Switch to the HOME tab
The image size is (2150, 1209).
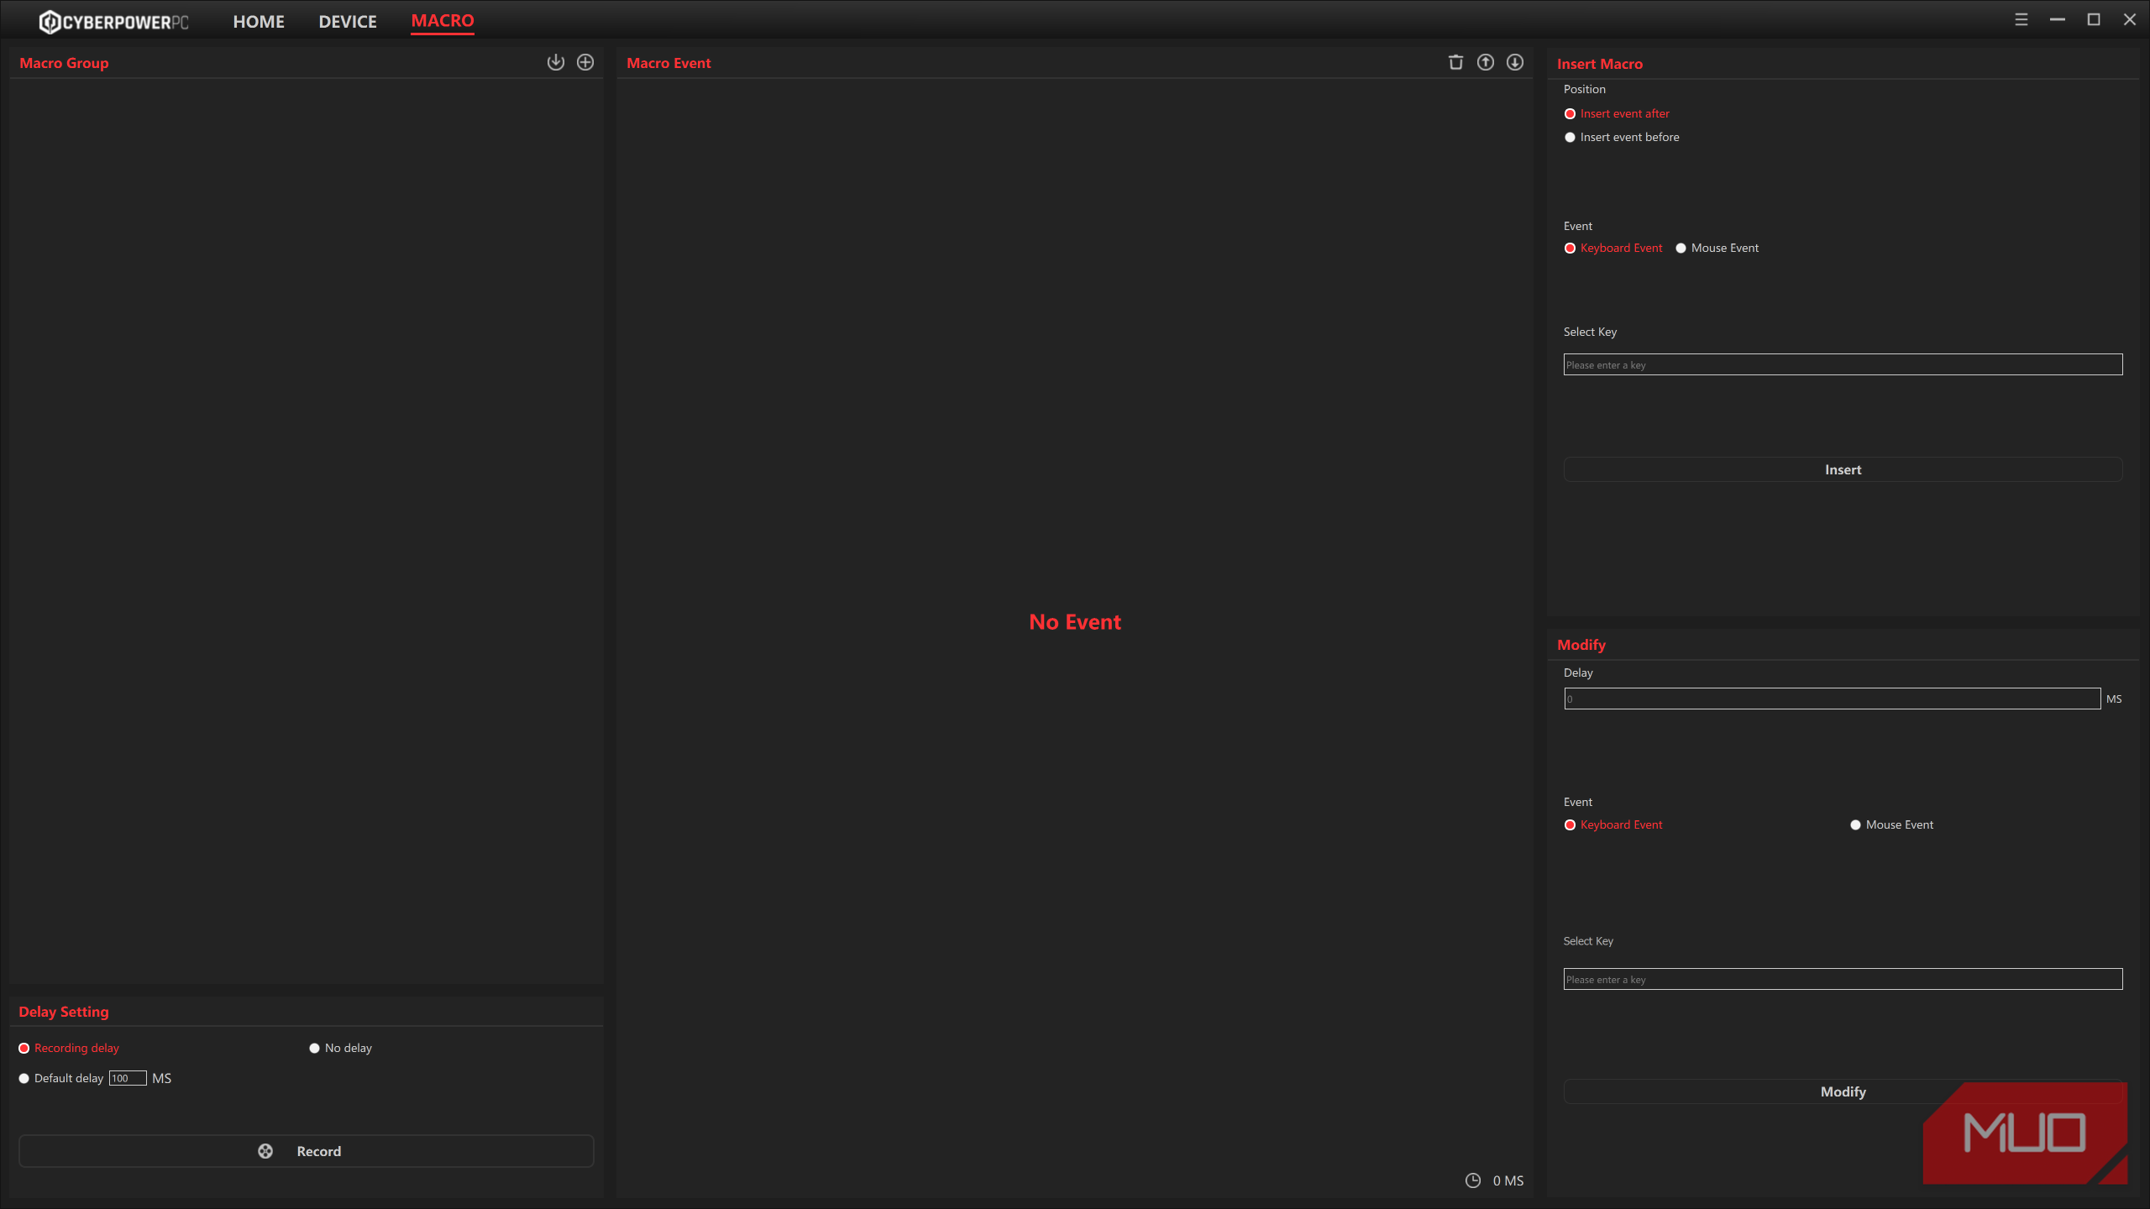(x=259, y=22)
